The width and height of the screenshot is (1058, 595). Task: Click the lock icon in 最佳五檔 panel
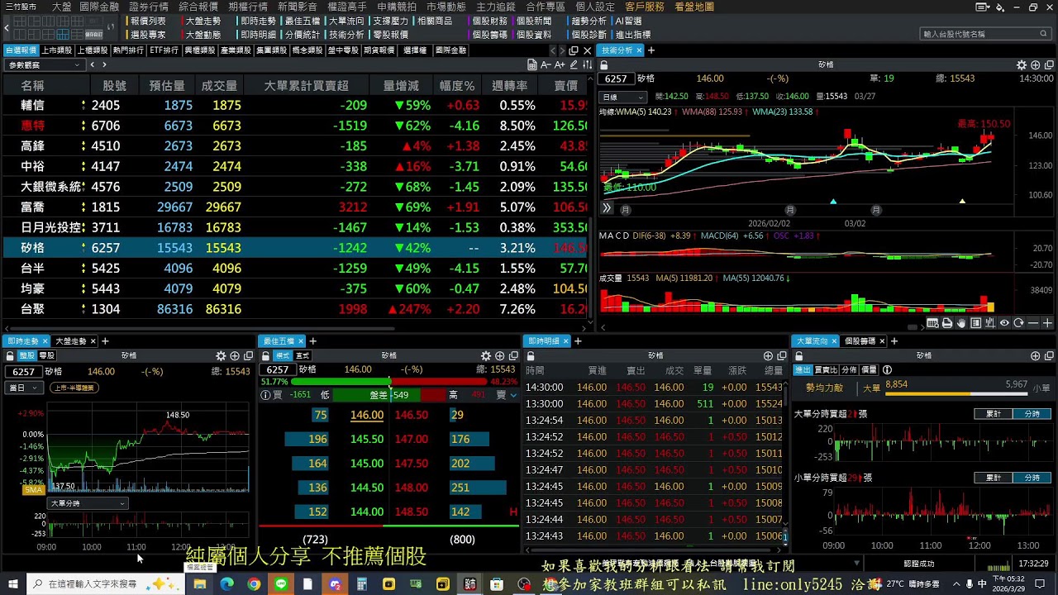tap(266, 356)
